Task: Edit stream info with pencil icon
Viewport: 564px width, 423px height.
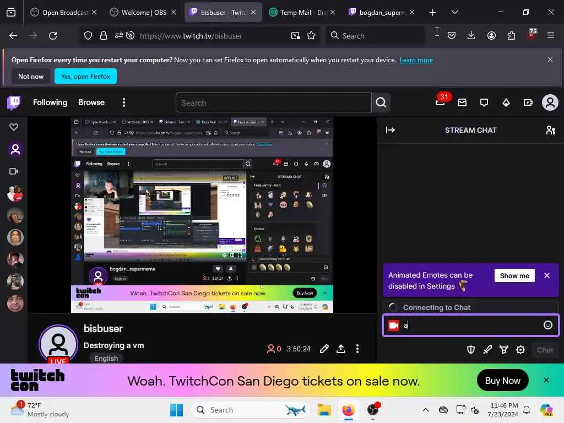Action: pyautogui.click(x=324, y=349)
